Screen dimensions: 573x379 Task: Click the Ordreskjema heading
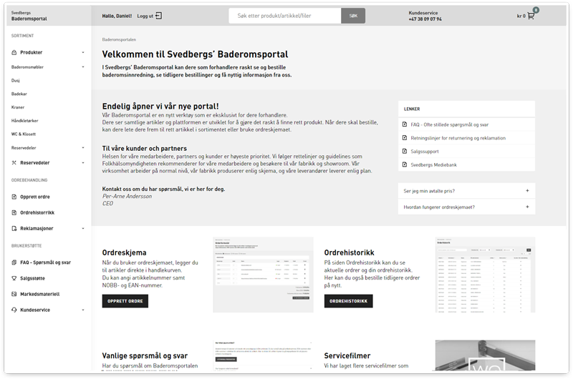(124, 252)
